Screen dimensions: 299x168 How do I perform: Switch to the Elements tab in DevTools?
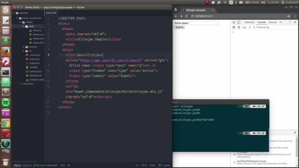[249, 22]
